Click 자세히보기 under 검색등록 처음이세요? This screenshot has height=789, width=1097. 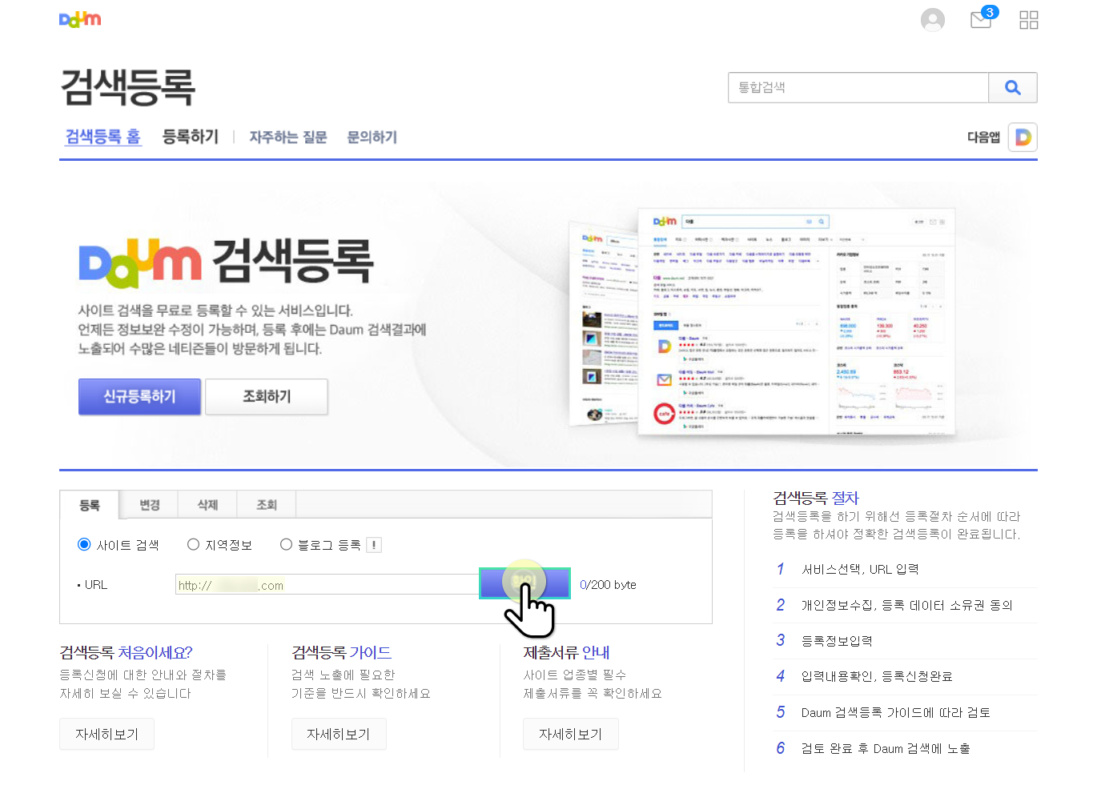click(x=106, y=734)
